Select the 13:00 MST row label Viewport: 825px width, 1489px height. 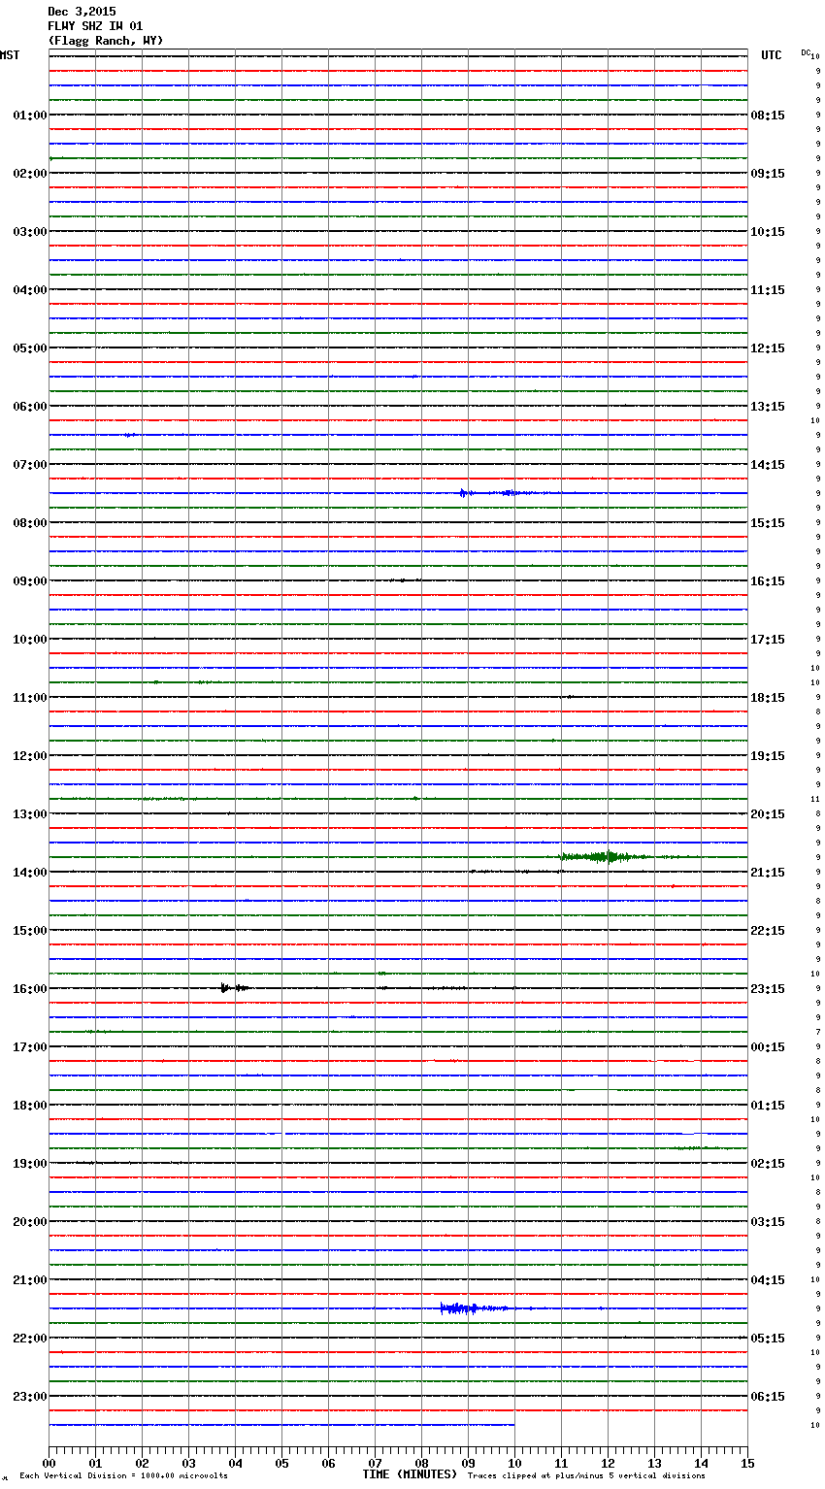(30, 814)
